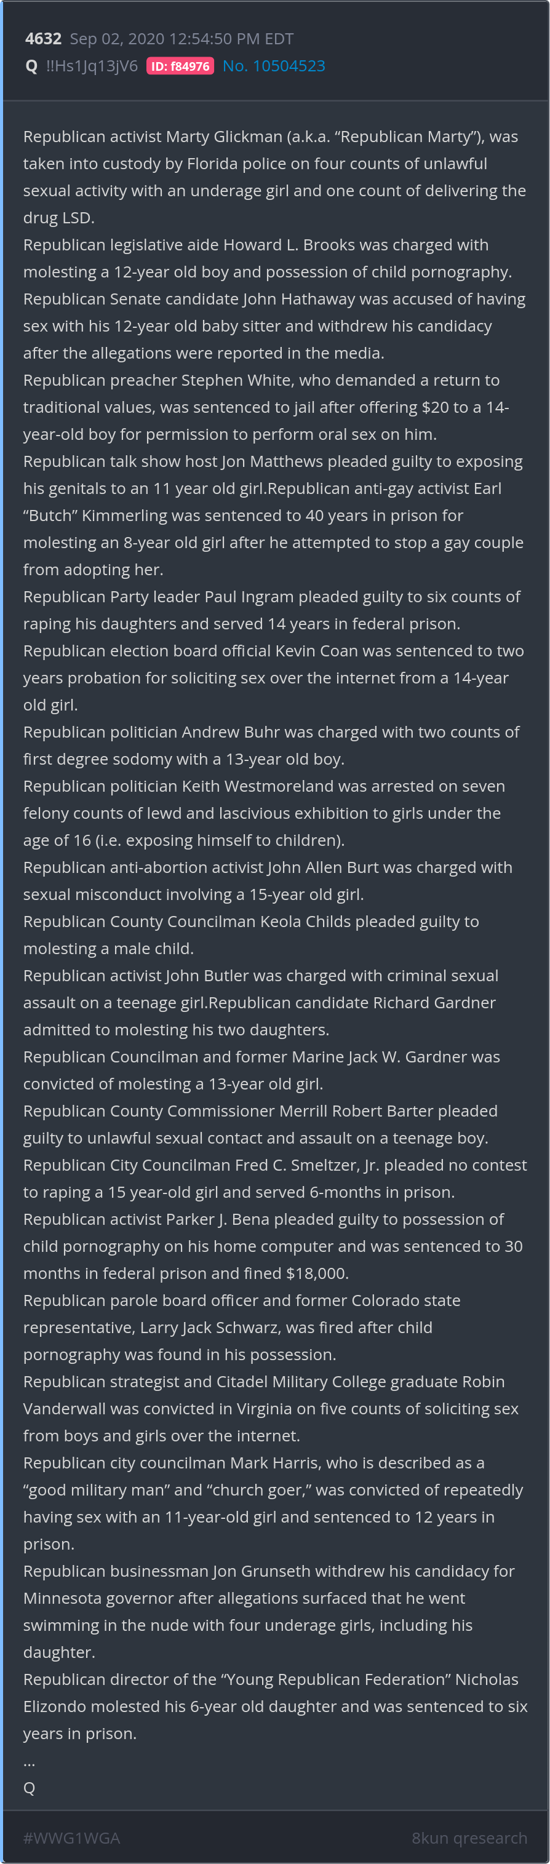Open the No. 10504523 post link
This screenshot has height=1864, width=550.
(274, 66)
